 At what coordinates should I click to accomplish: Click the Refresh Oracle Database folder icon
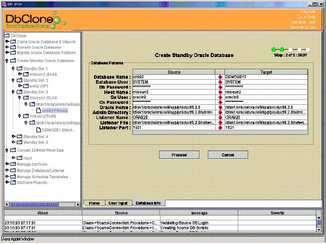tap(13, 47)
